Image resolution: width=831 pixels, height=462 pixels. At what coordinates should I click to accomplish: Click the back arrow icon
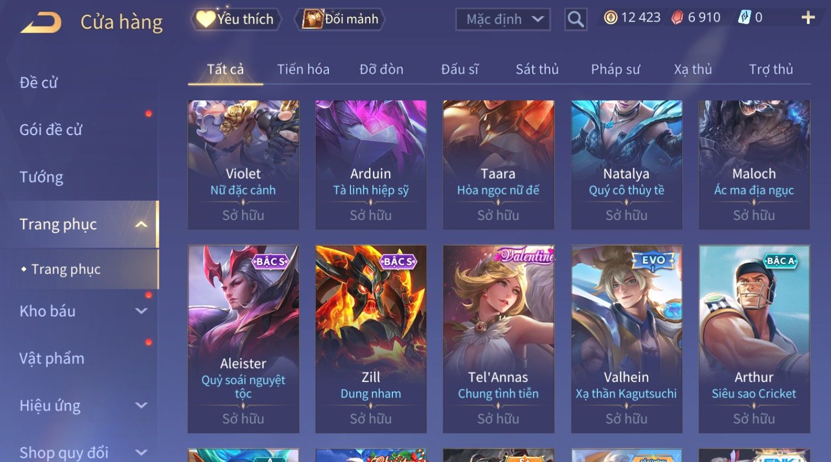click(x=41, y=22)
